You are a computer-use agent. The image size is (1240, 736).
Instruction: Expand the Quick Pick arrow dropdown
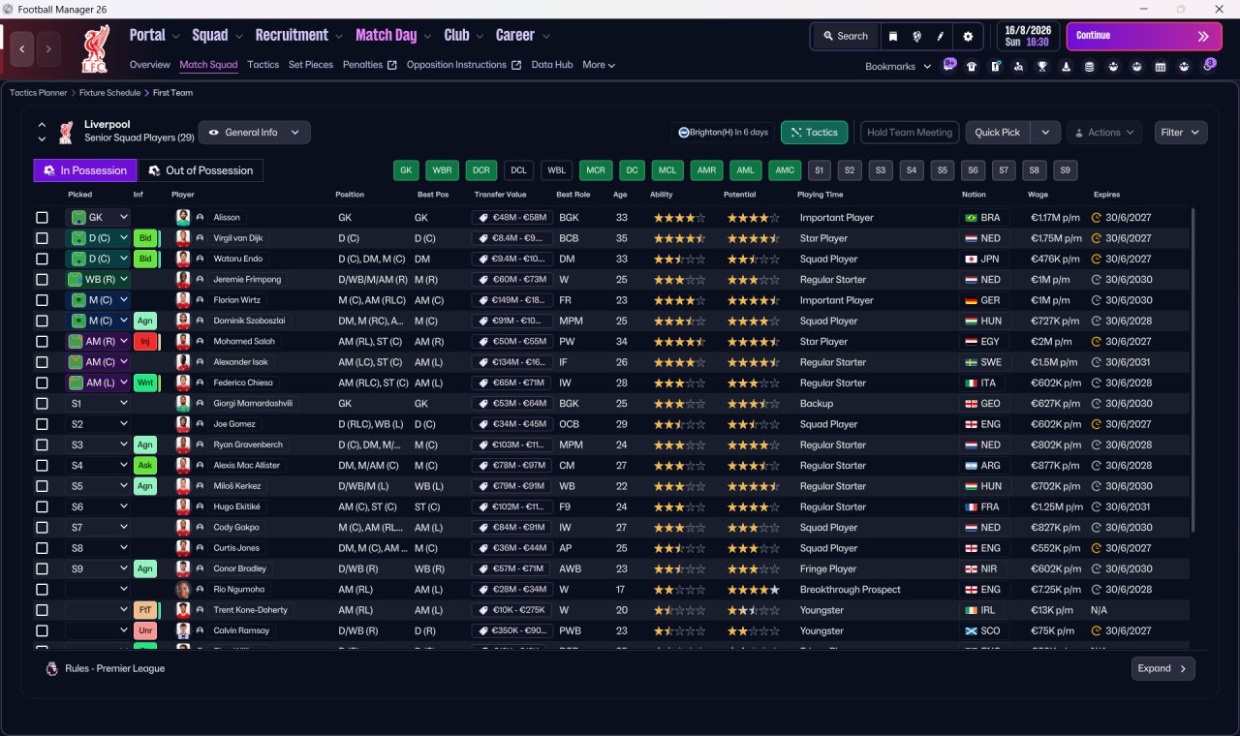(x=1045, y=133)
